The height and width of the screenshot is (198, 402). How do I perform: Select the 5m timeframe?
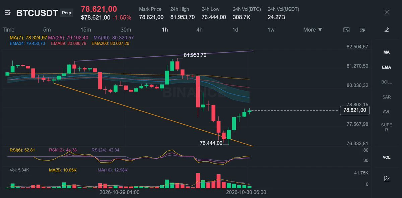(x=47, y=30)
